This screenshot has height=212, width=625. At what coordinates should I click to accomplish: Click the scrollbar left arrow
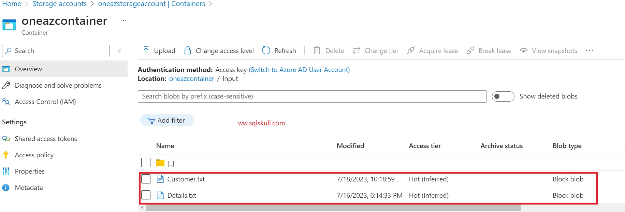142,208
